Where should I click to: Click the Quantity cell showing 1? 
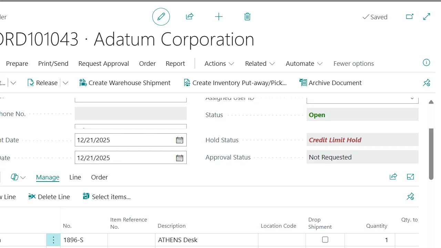tap(370, 240)
